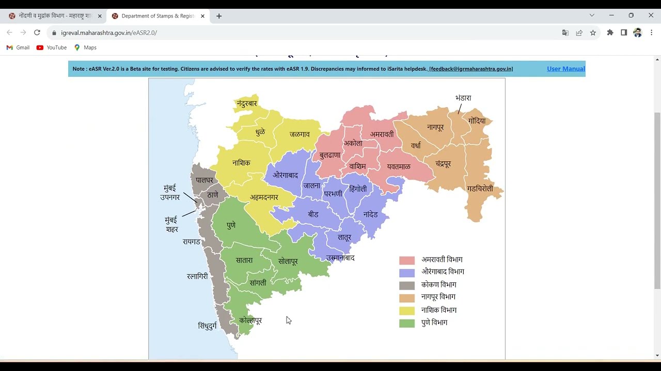The image size is (661, 371).
Task: Select सोलापूर district on the map
Action: coord(288,261)
